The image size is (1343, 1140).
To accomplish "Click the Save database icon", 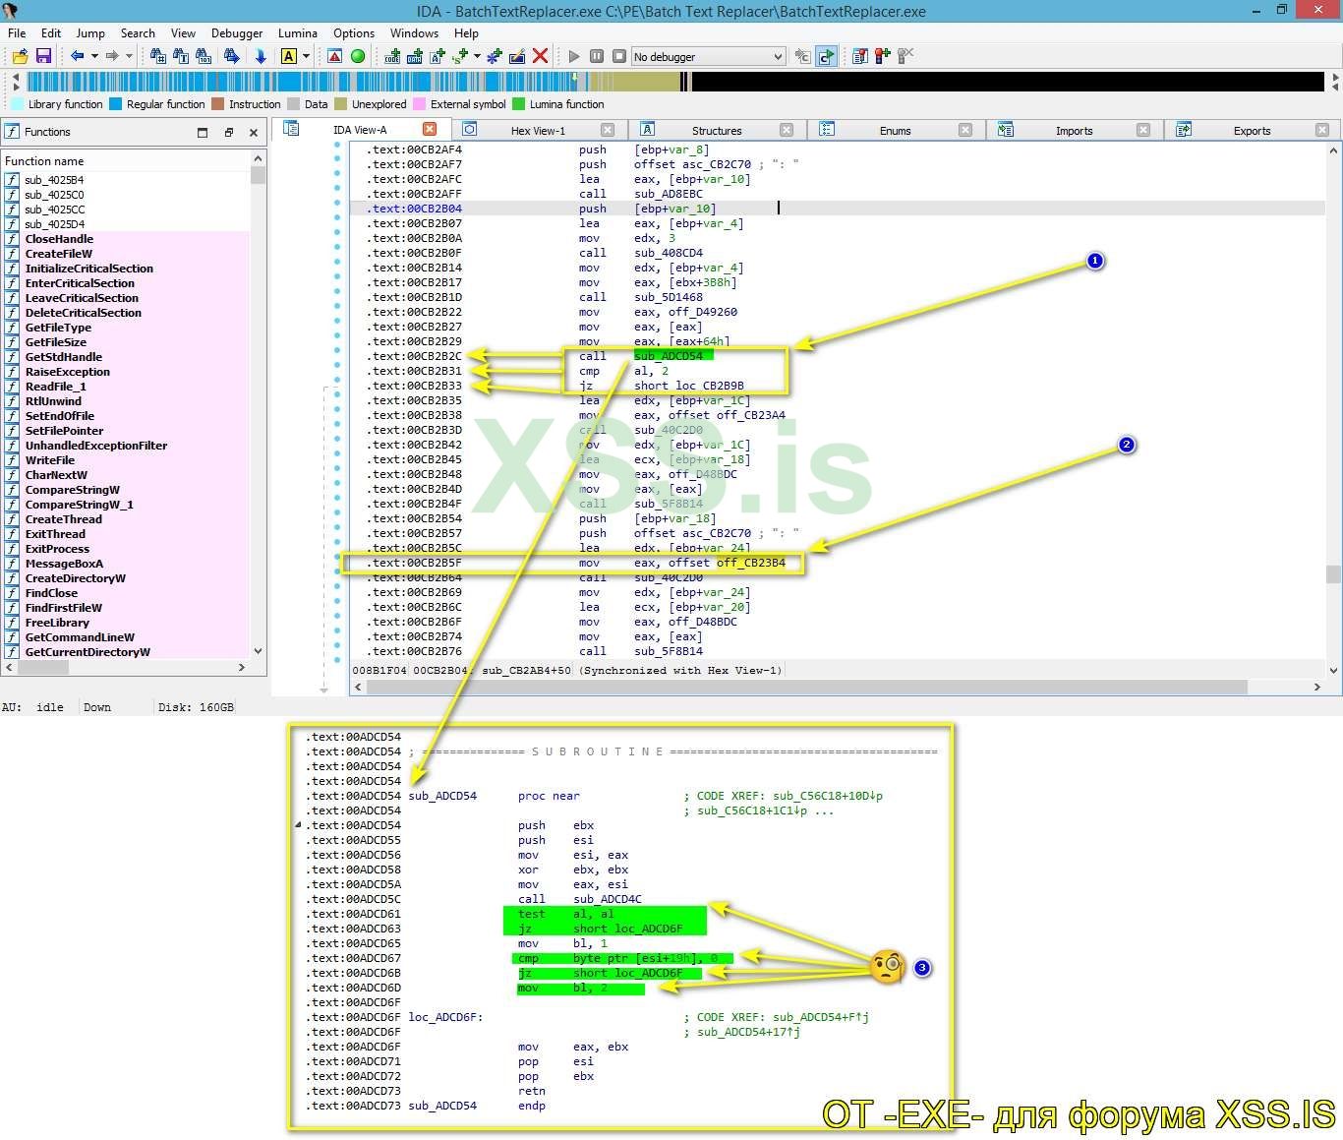I will [43, 56].
